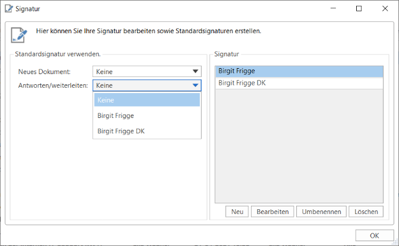
Task: Create a new signature with Neu
Action: (x=237, y=212)
